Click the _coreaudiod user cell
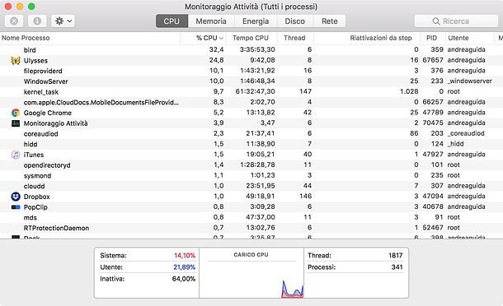503x306 pixels. click(x=466, y=133)
